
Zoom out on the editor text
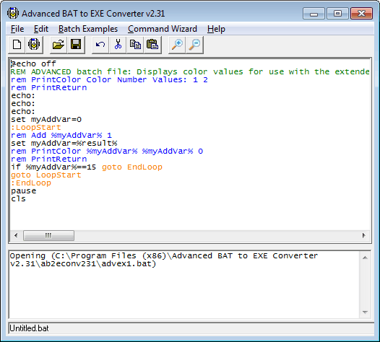click(x=194, y=45)
